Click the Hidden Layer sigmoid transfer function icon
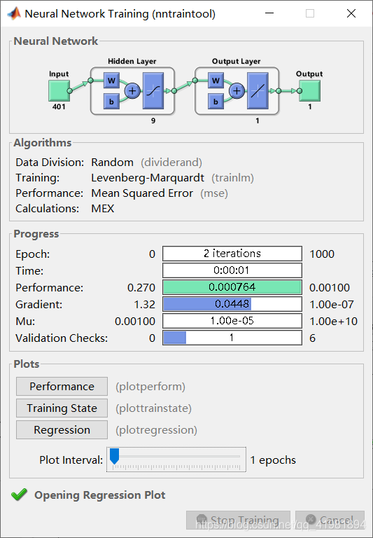 (x=153, y=90)
